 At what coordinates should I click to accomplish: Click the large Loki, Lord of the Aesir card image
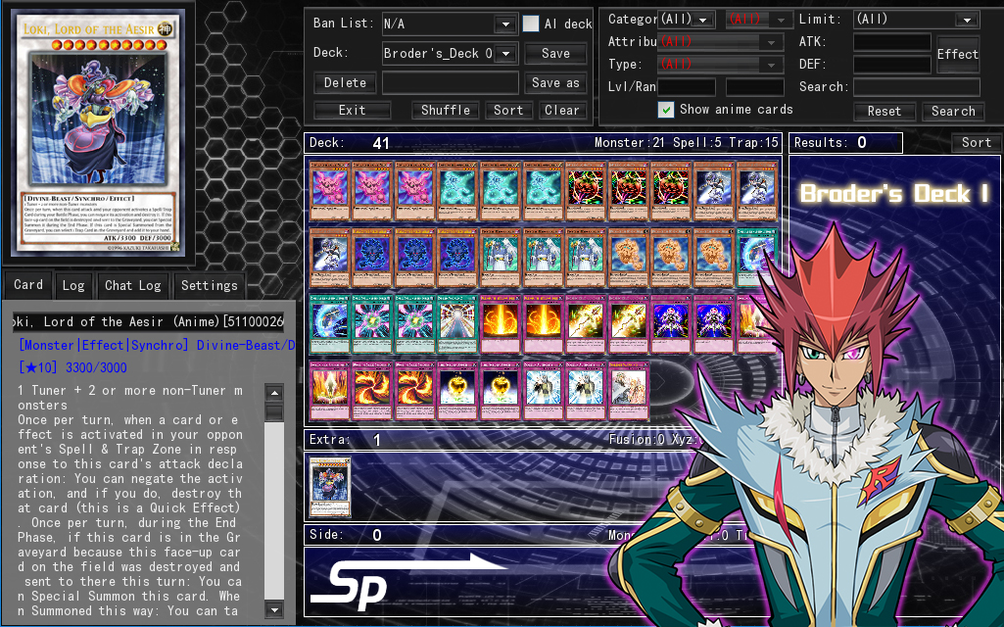(98, 134)
